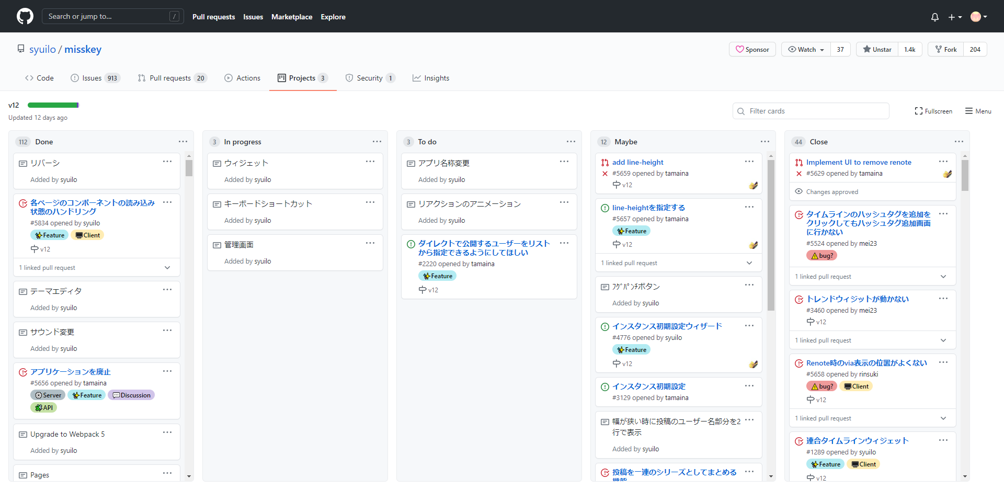This screenshot has width=1004, height=490.
Task: Open the To do column options menu
Action: tap(571, 142)
